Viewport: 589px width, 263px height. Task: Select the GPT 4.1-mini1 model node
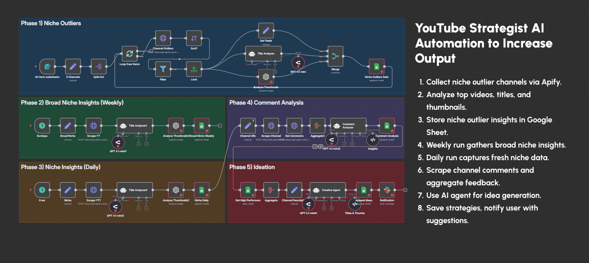pyautogui.click(x=118, y=143)
